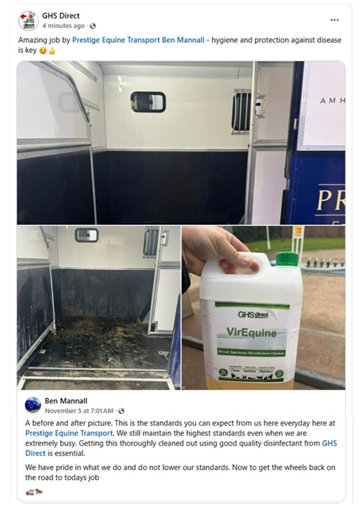
Task: Follow the GHS Direct link in shared post text
Action: (x=181, y=448)
